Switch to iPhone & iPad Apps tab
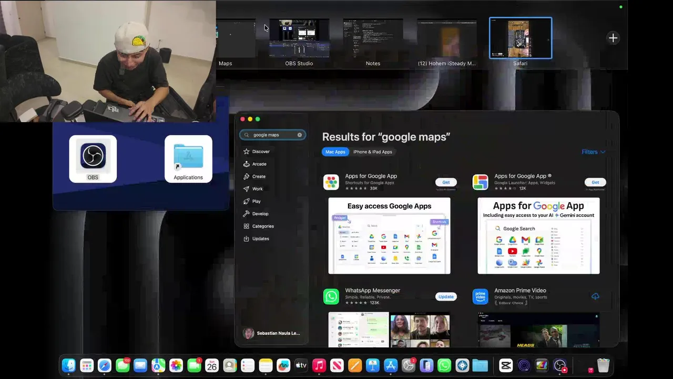673x379 pixels. [372, 152]
